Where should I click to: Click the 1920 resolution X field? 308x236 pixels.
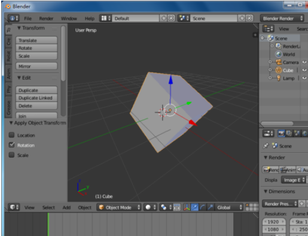[x=274, y=222]
